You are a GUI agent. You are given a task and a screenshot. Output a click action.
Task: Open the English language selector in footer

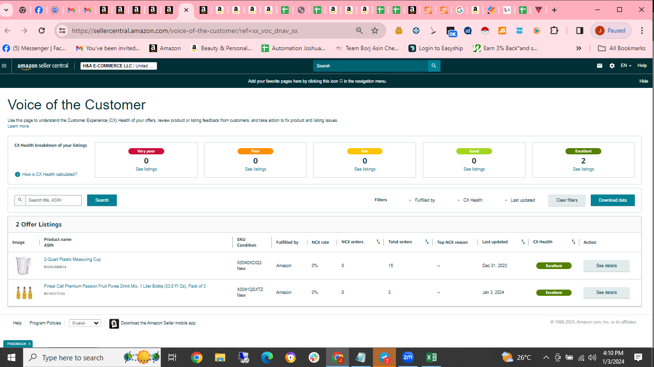point(85,323)
